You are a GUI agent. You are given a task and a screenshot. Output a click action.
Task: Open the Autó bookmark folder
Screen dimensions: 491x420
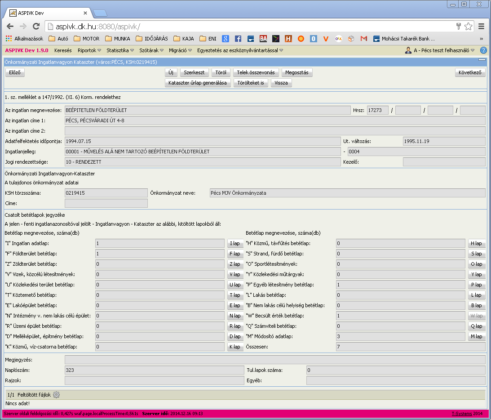(58, 39)
